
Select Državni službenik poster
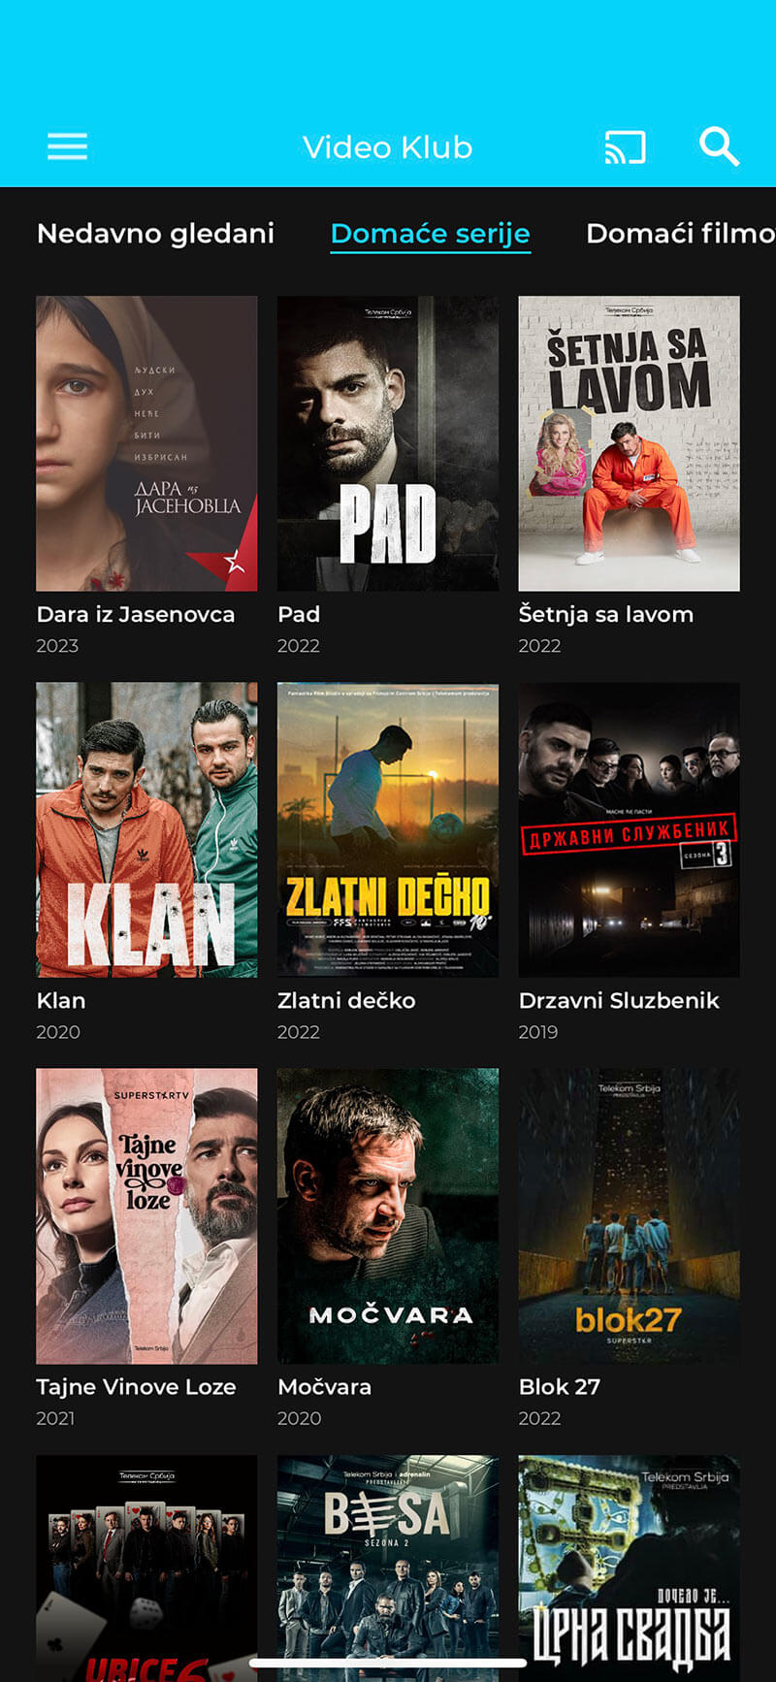(x=629, y=829)
